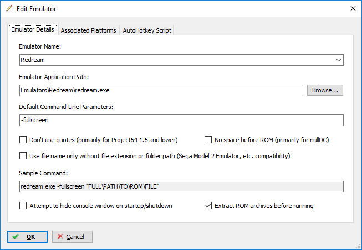Click the green checkmark icon on OK
Viewport: 362px width, 250px height.
pyautogui.click(x=16, y=237)
